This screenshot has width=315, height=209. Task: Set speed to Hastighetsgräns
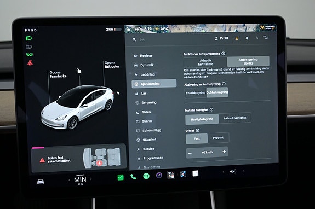202,119
